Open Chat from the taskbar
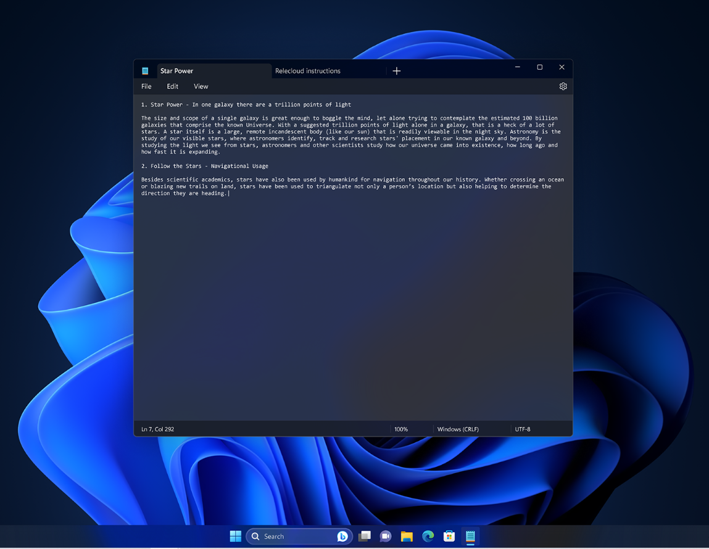This screenshot has height=549, width=709. pos(386,536)
